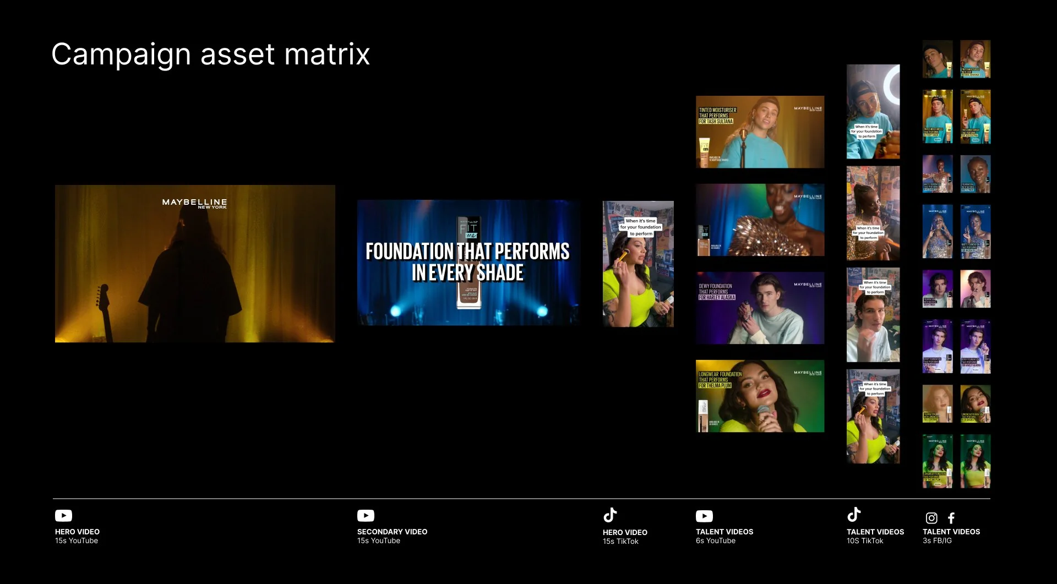Click the '15s TikTok' caption
This screenshot has width=1057, height=584.
coord(620,541)
